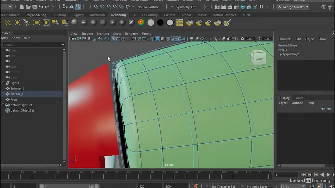The height and width of the screenshot is (188, 335).
Task: Click the viewport select camera icon
Action: coord(73,39)
